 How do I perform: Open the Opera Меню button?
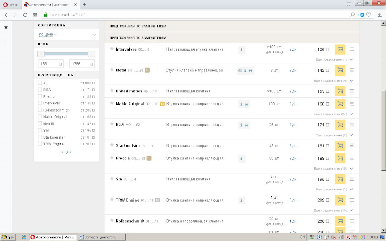pos(10,5)
